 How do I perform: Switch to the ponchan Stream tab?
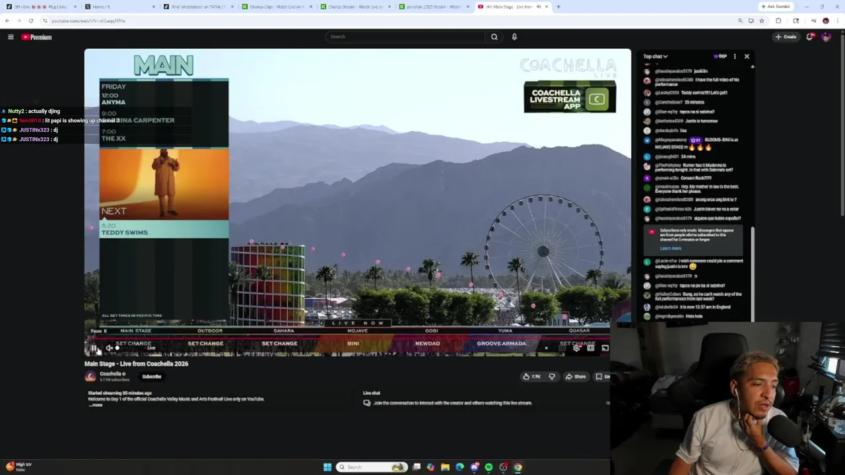pyautogui.click(x=434, y=7)
